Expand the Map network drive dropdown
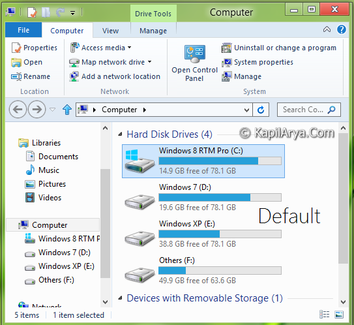The height and width of the screenshot is (325, 354). [x=150, y=62]
